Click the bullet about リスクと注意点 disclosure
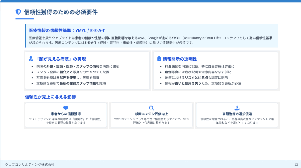The width and height of the screenshot is (301, 168). 196,78
